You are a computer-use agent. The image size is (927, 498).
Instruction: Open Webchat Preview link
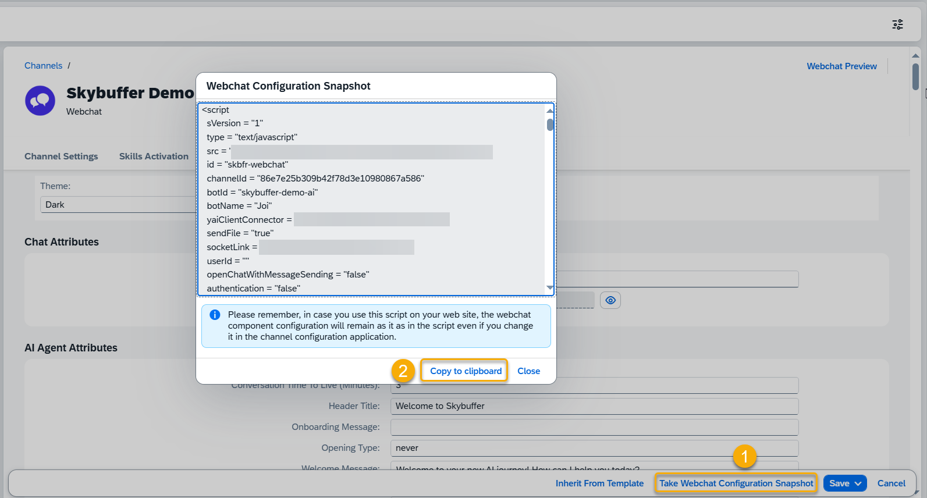pyautogui.click(x=841, y=66)
